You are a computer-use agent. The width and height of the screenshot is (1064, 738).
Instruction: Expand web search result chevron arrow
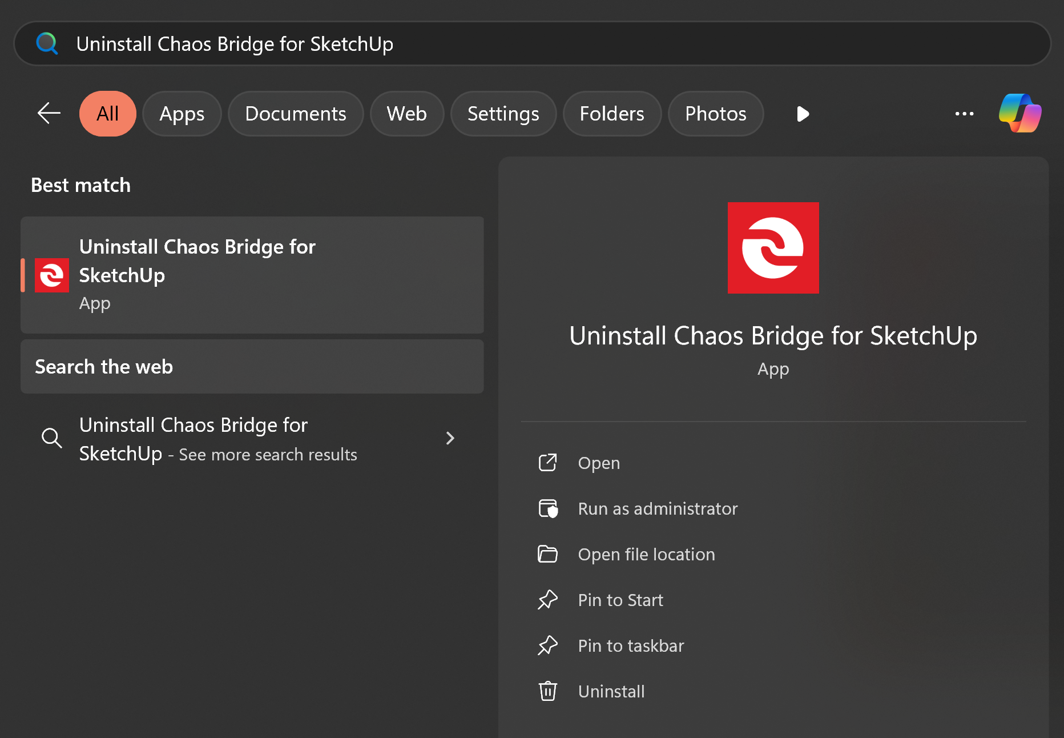click(x=450, y=438)
